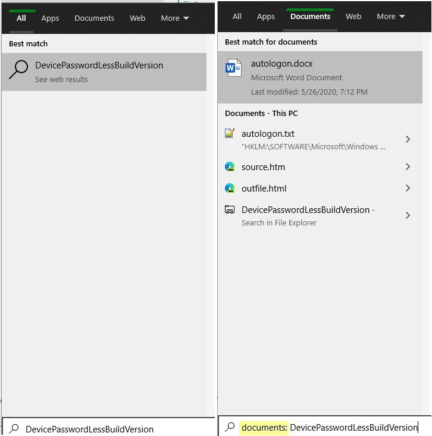
Task: Click Word icon of autologon.docx
Action: [233, 68]
